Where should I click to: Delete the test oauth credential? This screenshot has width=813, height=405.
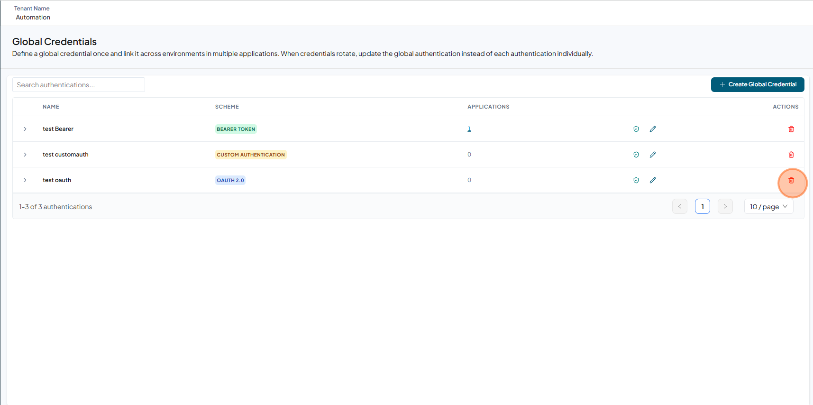791,180
